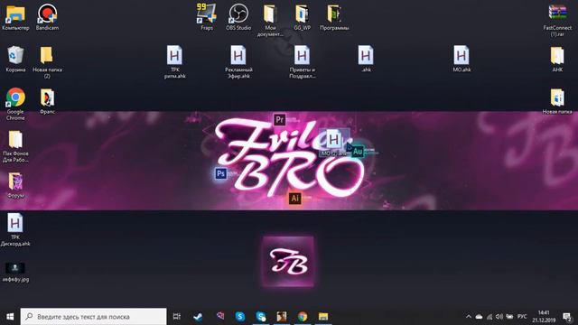Select the Приветы и Поздравл... script file
578x325 pixels.
[302, 62]
